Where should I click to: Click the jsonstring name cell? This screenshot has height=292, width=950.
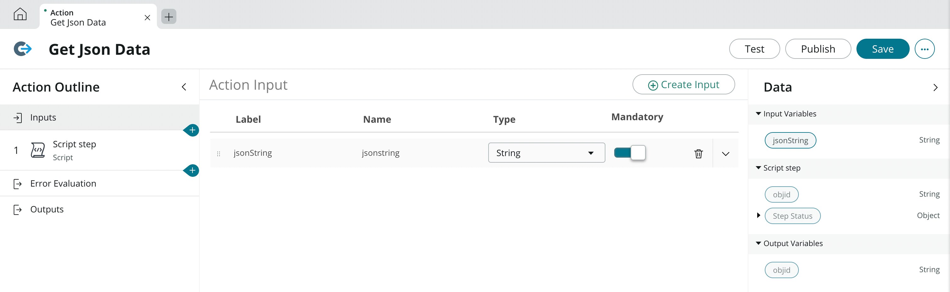381,153
